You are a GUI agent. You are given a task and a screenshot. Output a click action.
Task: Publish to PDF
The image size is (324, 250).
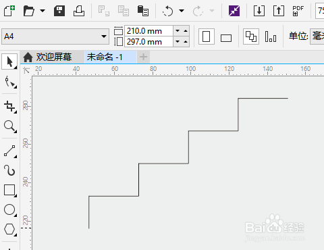[x=298, y=11]
